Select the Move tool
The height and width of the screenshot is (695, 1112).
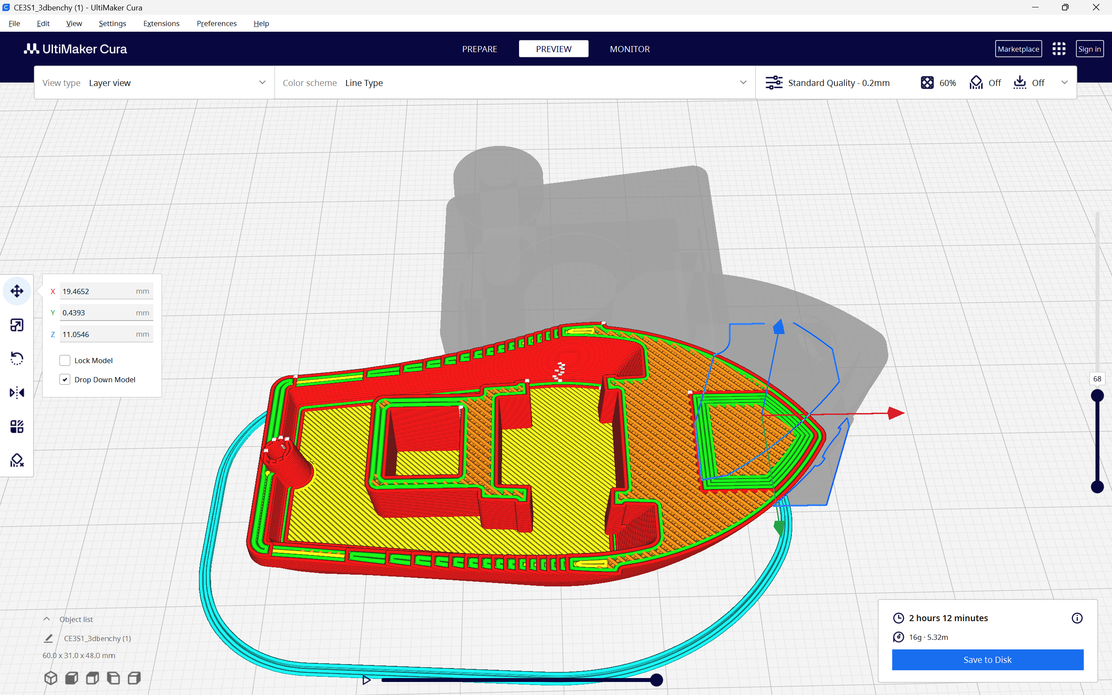[x=17, y=291]
